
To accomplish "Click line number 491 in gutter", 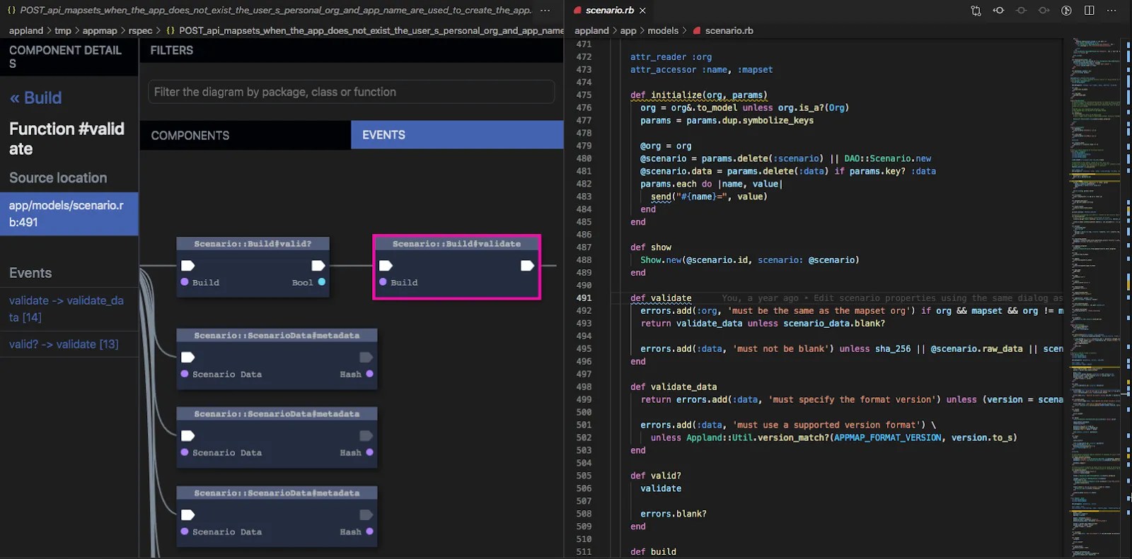I will click(584, 298).
